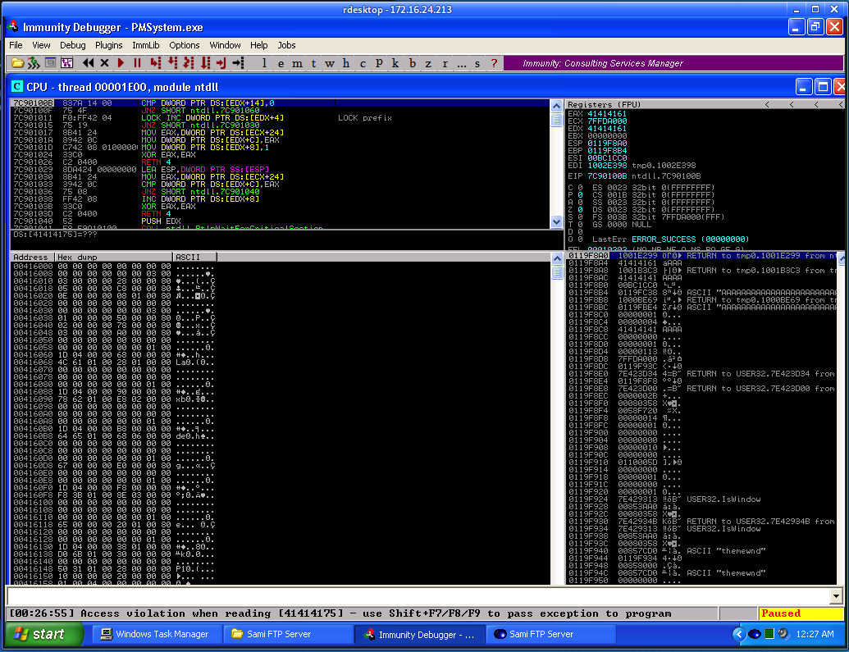849x652 pixels.
Task: Open the Options menu
Action: (184, 45)
